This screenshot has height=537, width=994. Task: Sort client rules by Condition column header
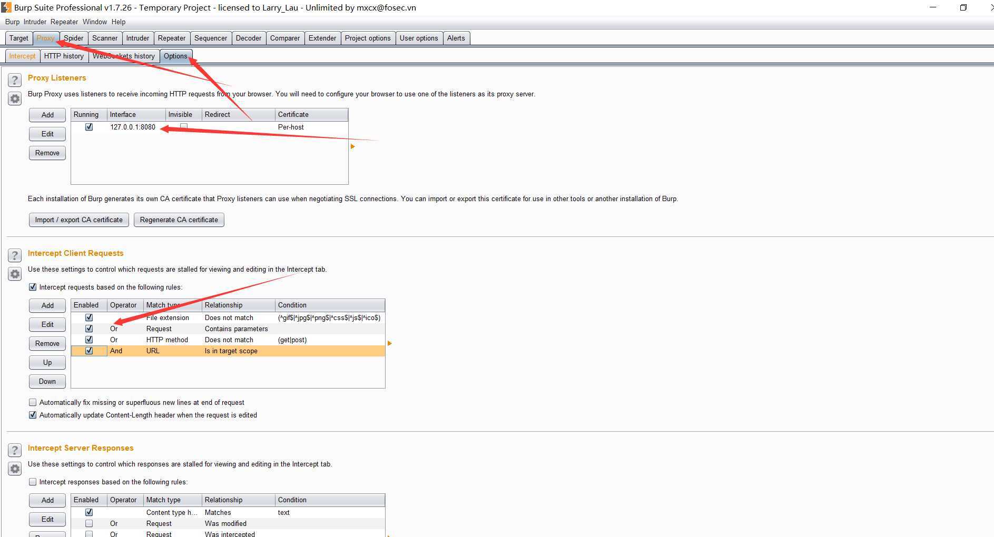tap(330, 305)
